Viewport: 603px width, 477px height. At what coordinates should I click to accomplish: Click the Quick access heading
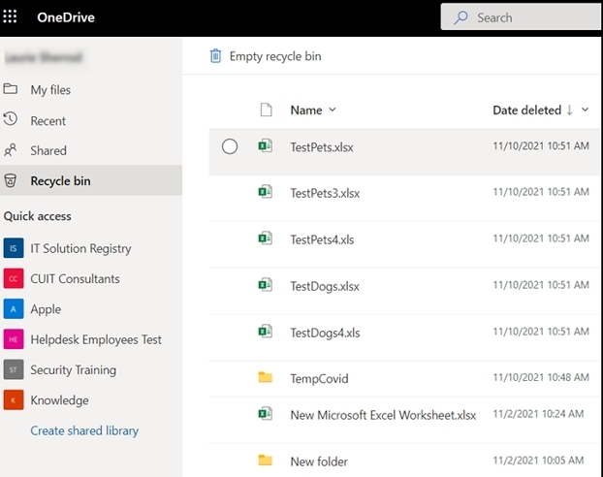37,216
